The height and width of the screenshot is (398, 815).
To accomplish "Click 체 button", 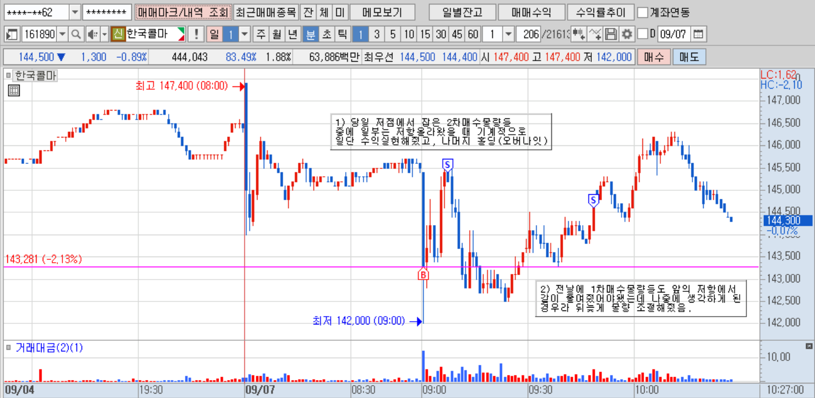I will coord(324,12).
